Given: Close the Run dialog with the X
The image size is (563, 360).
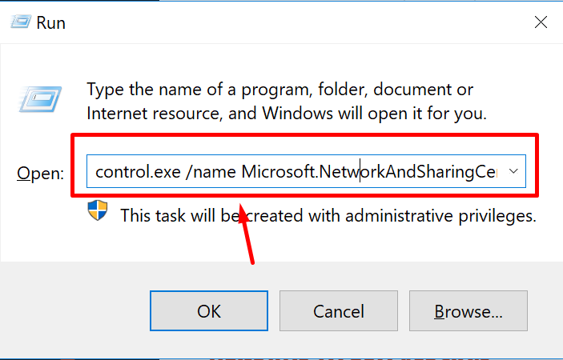Looking at the screenshot, I should click(541, 22).
